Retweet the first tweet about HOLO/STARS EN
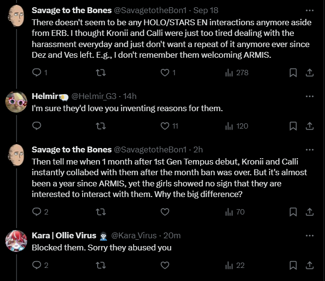 101,72
